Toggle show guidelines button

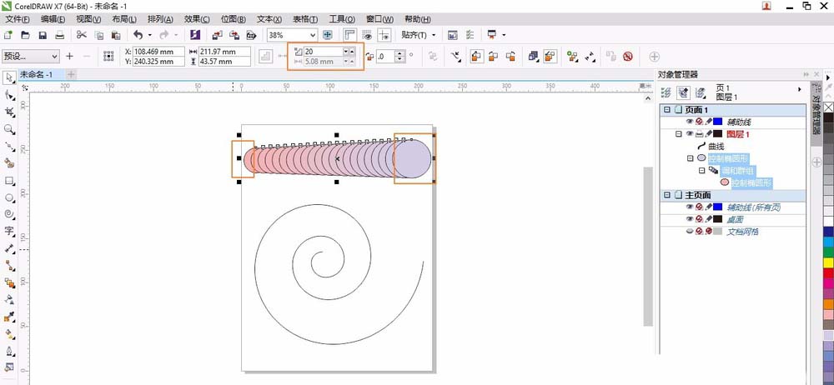pyautogui.click(x=384, y=35)
